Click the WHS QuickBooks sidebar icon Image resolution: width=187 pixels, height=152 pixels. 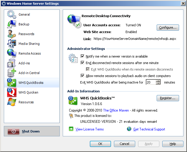[11, 83]
